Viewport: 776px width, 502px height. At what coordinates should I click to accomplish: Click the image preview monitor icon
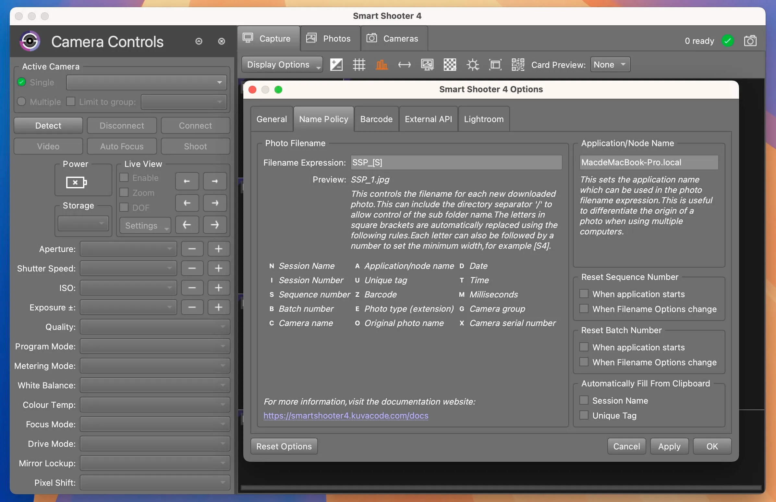click(427, 65)
